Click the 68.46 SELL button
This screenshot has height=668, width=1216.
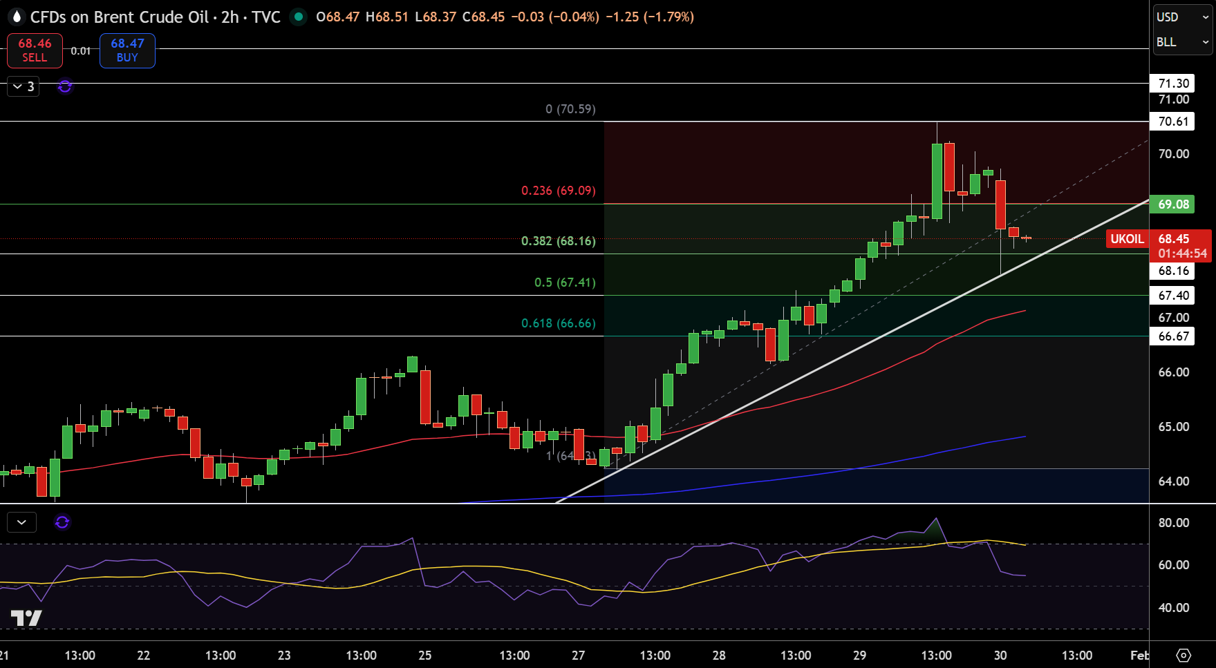(35, 50)
